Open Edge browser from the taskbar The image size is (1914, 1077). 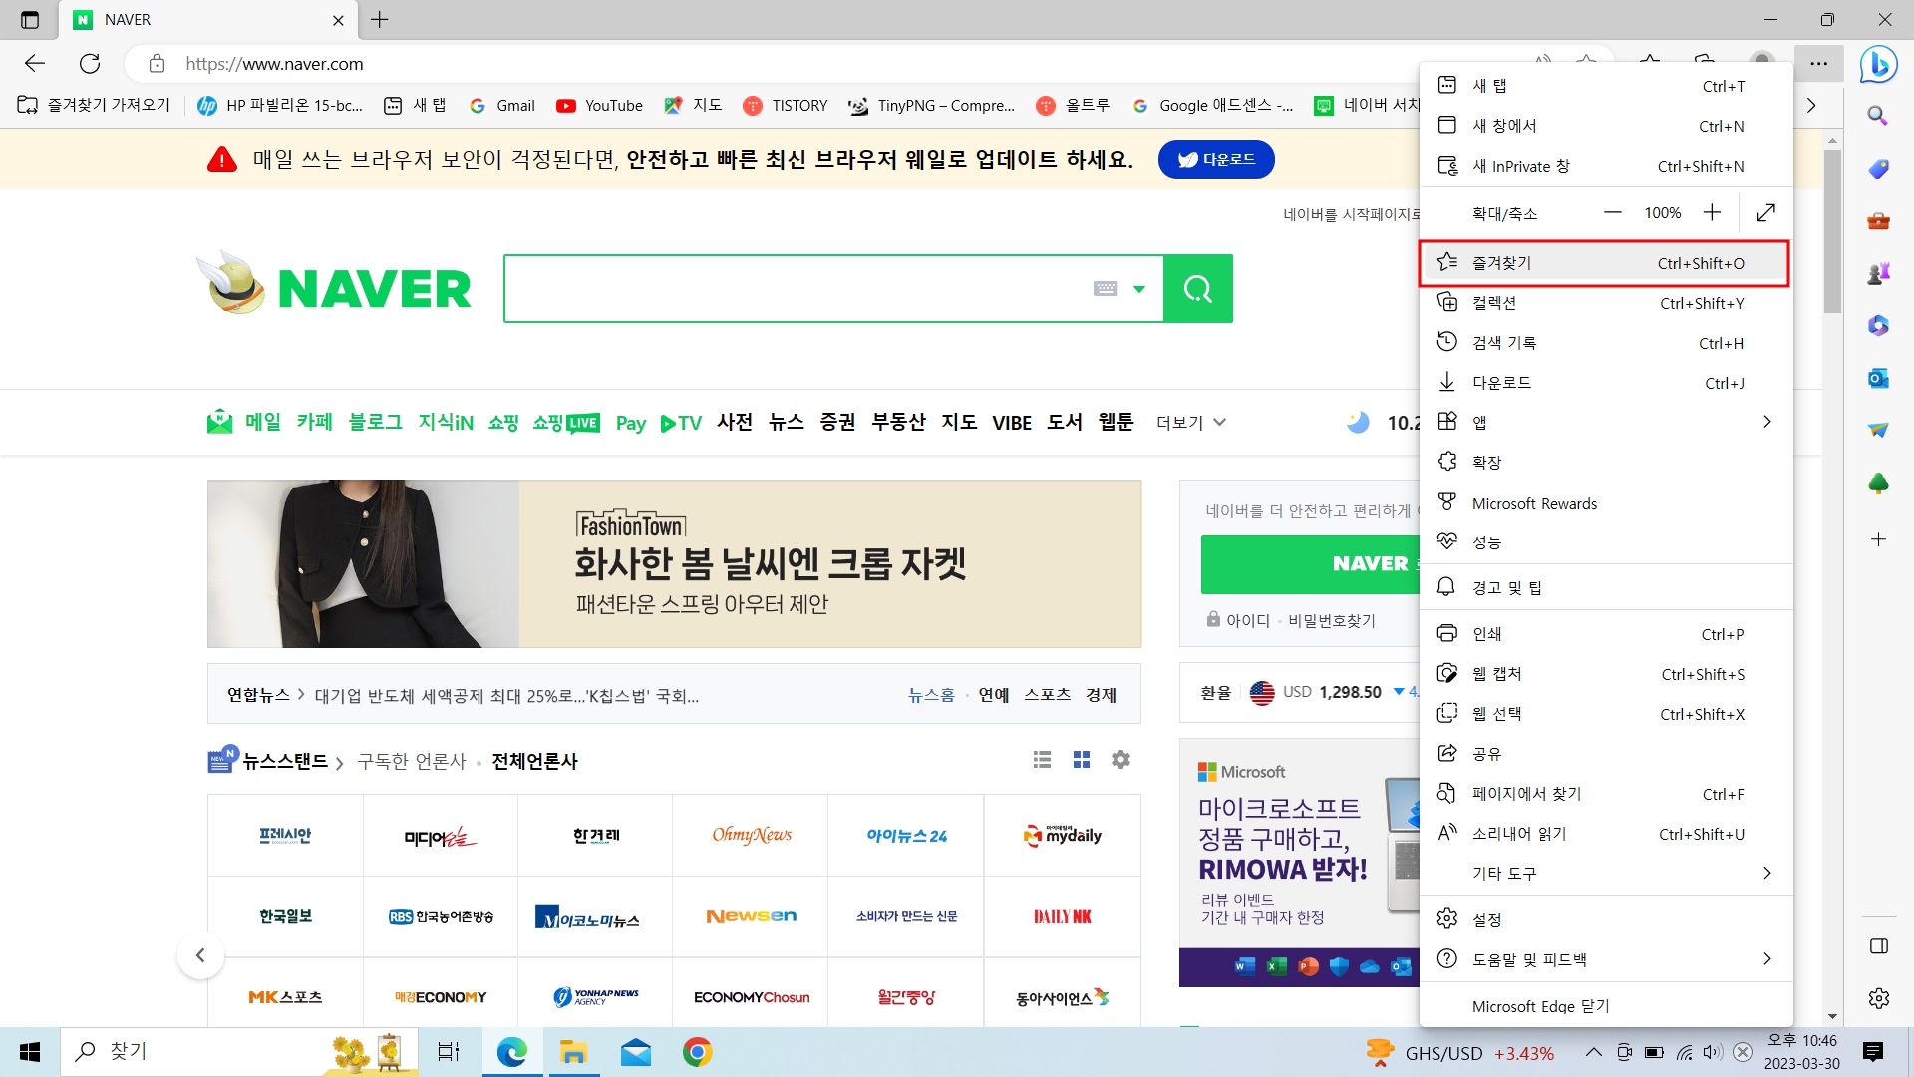point(512,1052)
